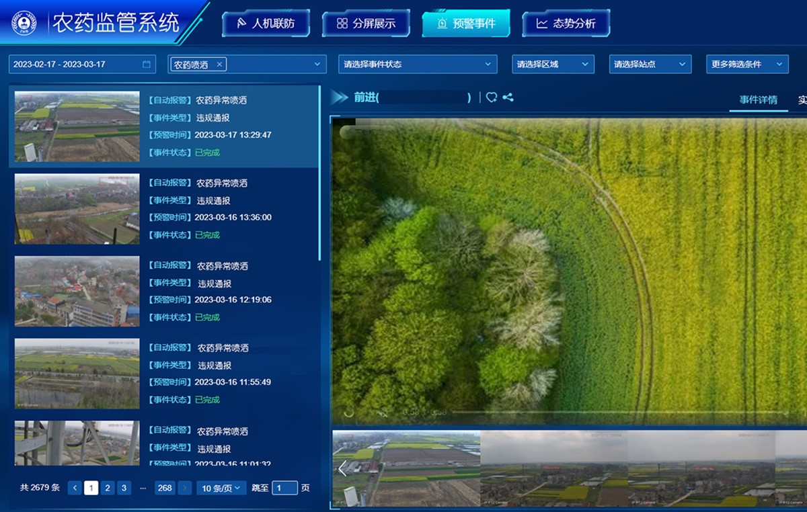Select the second snapshot in bottom strip
Screen dimensions: 807x512
[x=554, y=469]
